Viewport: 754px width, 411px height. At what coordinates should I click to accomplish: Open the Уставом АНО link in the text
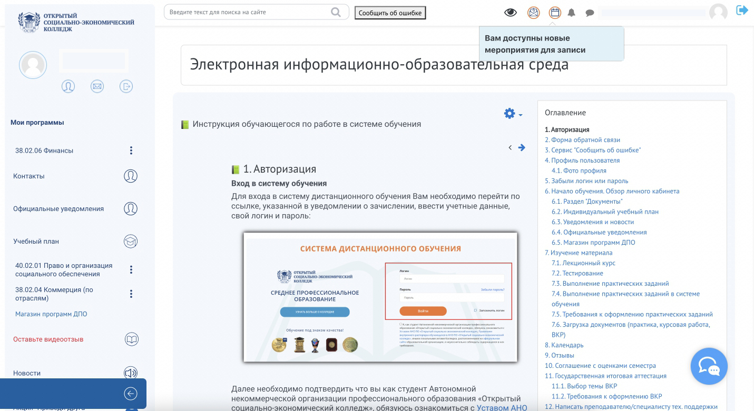[502, 407]
